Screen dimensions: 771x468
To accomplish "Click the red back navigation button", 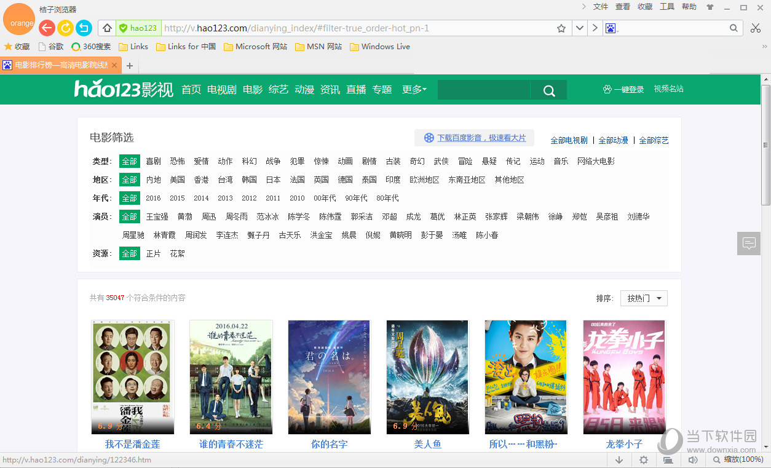I will (x=47, y=28).
